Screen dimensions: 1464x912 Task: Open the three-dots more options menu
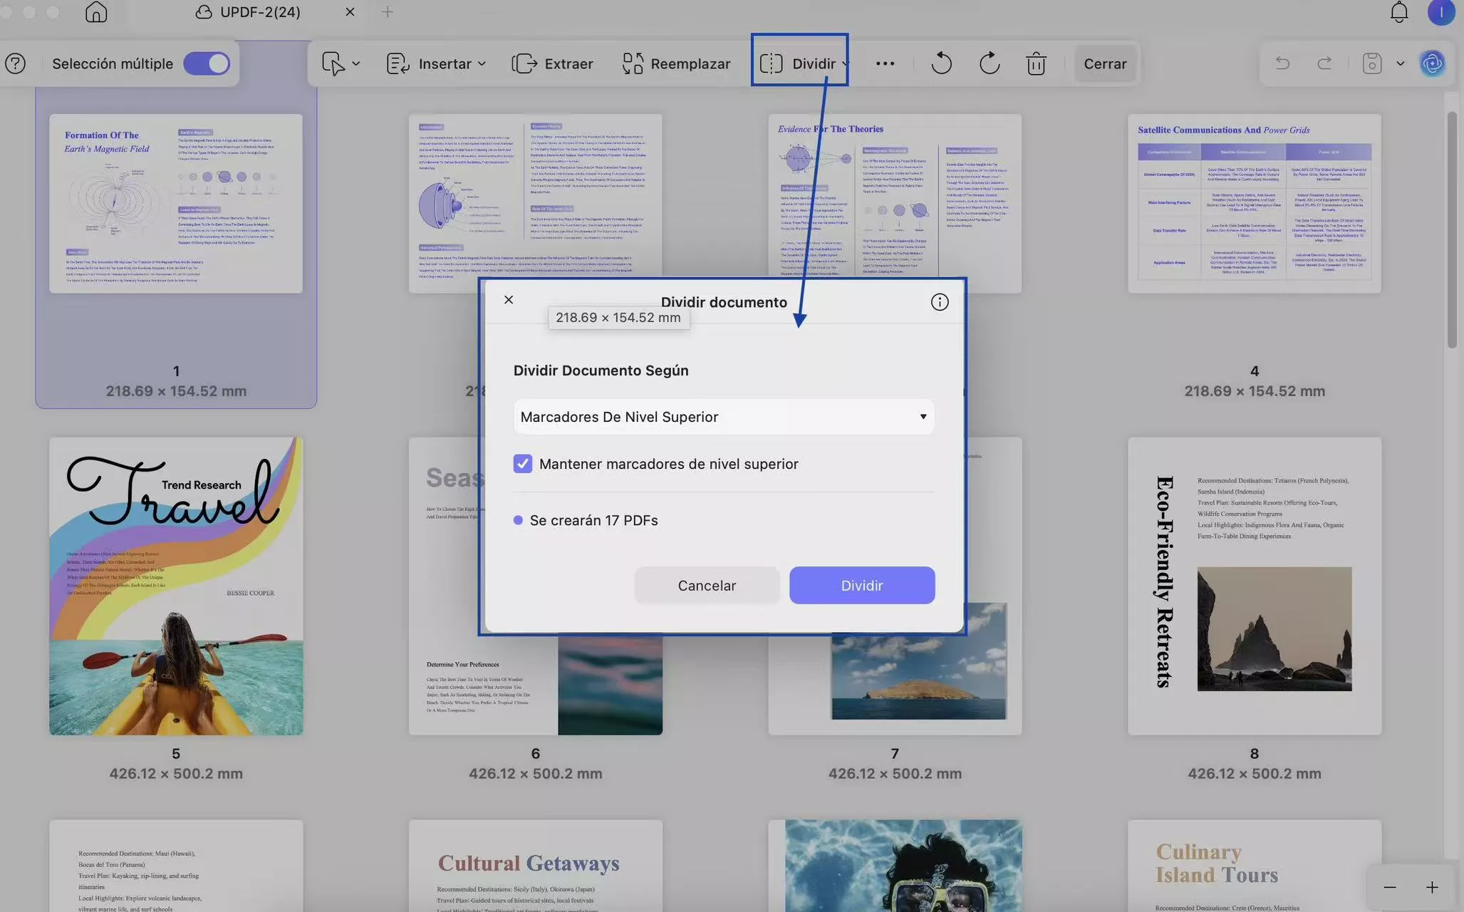point(885,63)
